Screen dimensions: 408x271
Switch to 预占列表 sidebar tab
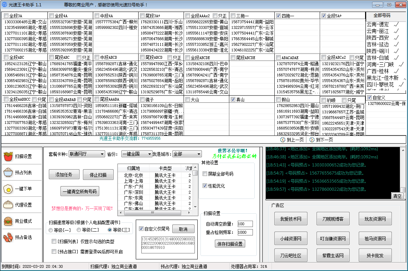tap(22, 172)
